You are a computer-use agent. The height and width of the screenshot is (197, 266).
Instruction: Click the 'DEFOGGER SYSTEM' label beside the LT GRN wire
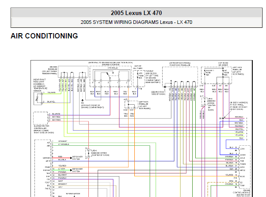click(77, 170)
